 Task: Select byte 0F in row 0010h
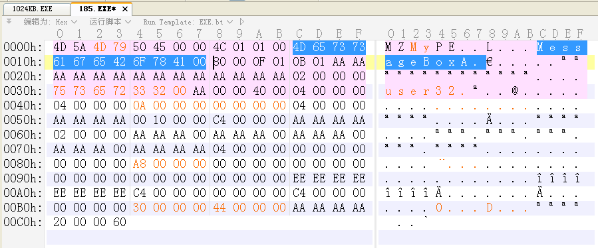(x=259, y=62)
